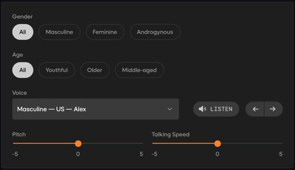Select the All gender filter
295x170 pixels.
click(23, 32)
